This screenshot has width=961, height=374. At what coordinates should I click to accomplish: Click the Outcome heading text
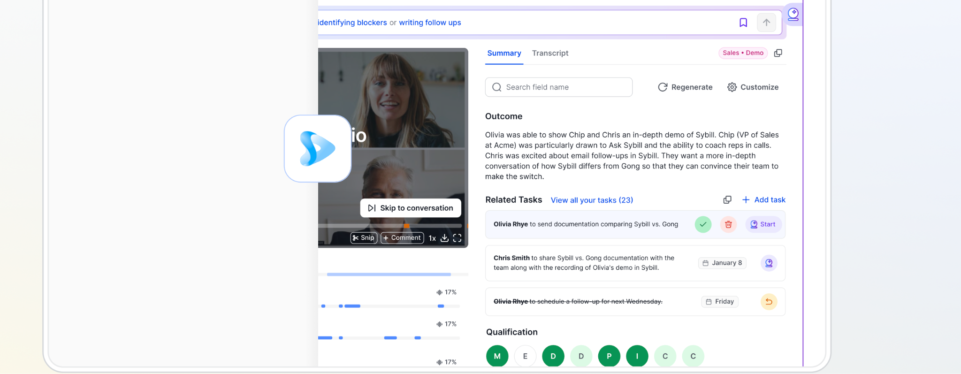(x=504, y=116)
